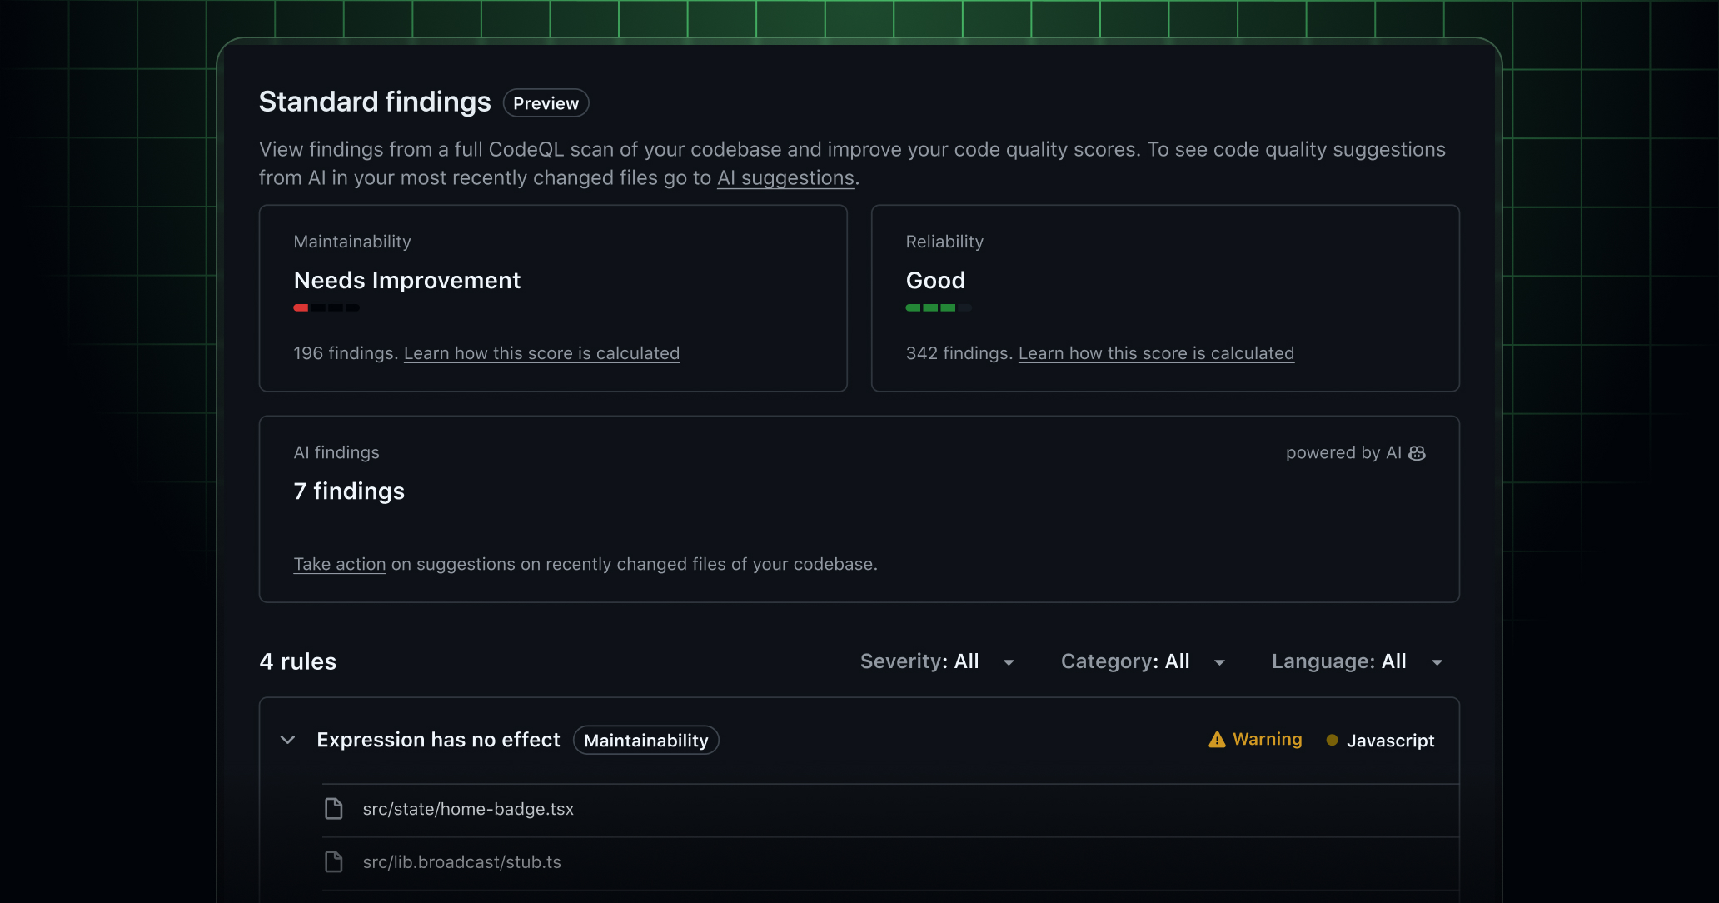Click the warning triangle icon on the rule row

pos(1216,739)
